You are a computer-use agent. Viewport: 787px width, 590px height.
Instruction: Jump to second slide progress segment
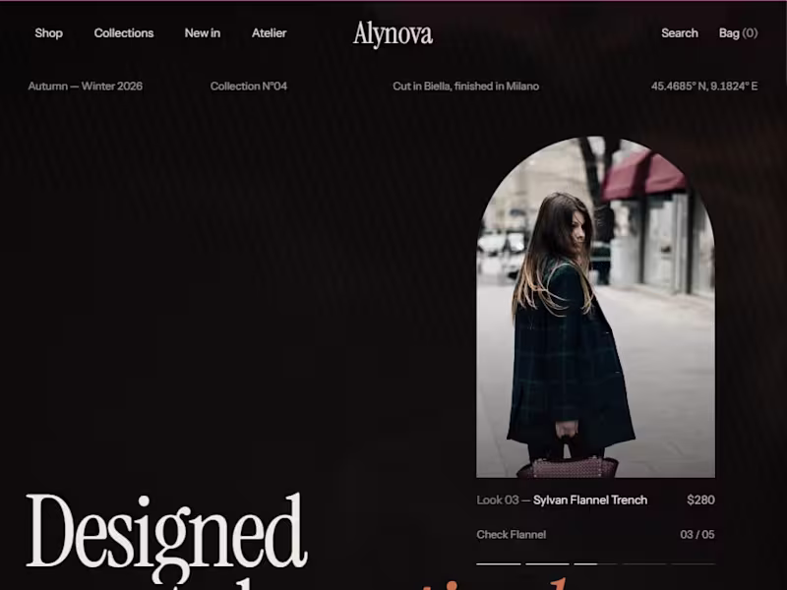click(x=547, y=563)
